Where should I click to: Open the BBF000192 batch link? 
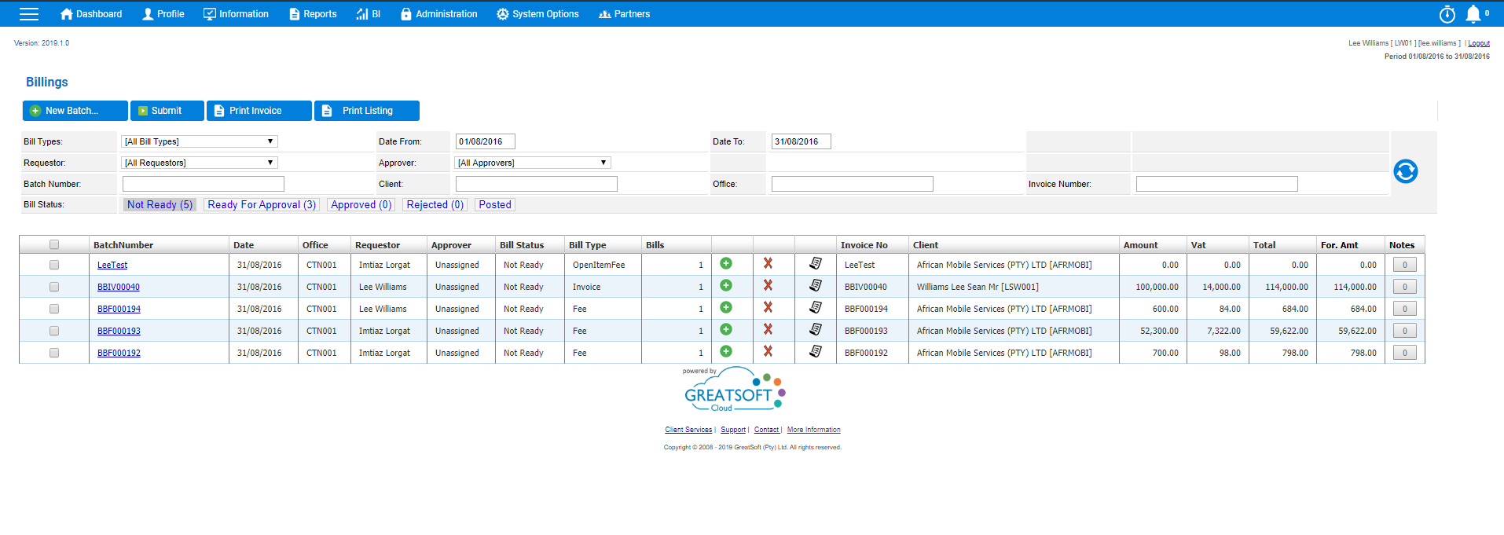[x=119, y=353]
